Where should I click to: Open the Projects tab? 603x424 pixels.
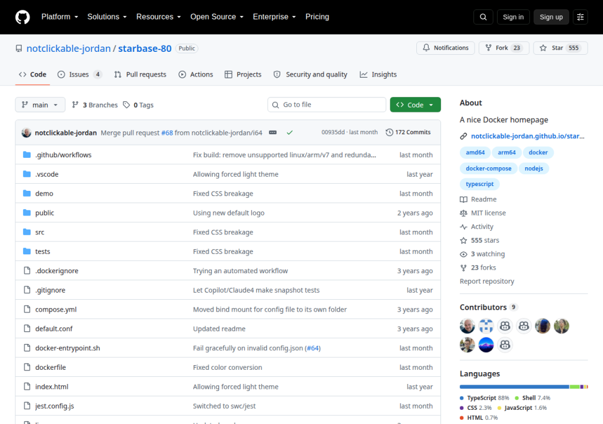(243, 75)
